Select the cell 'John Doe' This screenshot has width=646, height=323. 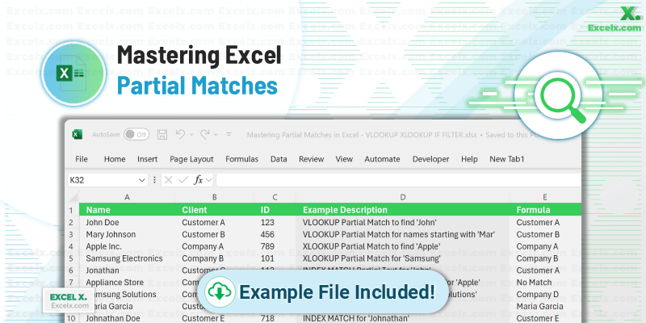pyautogui.click(x=127, y=223)
